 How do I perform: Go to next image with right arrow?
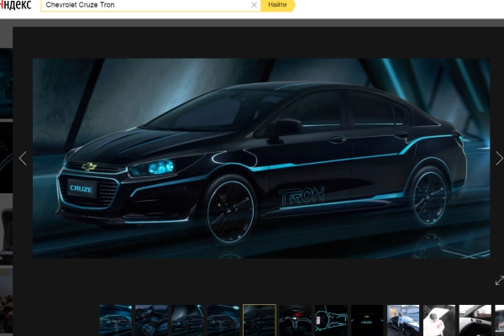[499, 159]
